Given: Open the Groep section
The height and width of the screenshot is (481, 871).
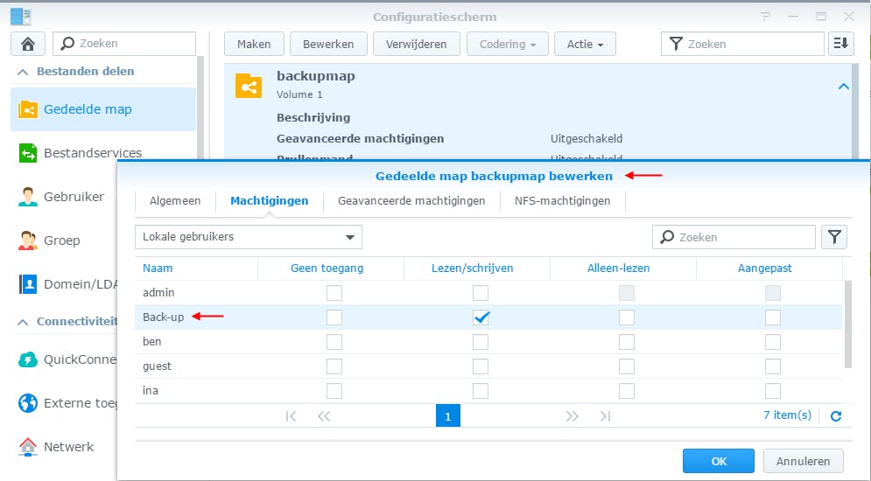Looking at the screenshot, I should [61, 240].
